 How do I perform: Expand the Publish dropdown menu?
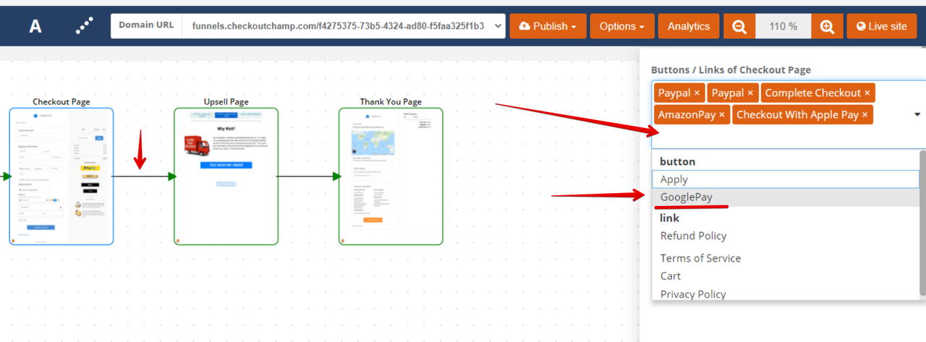click(548, 27)
